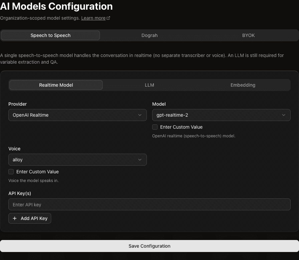Image resolution: width=299 pixels, height=260 pixels.
Task: Click the "Provider" field label
Action: tap(18, 104)
